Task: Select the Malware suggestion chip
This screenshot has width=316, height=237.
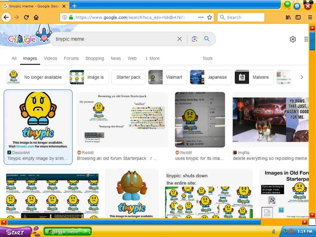Action: tap(254, 77)
